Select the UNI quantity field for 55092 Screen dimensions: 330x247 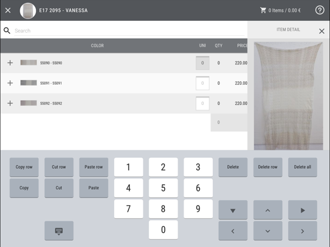click(x=203, y=103)
